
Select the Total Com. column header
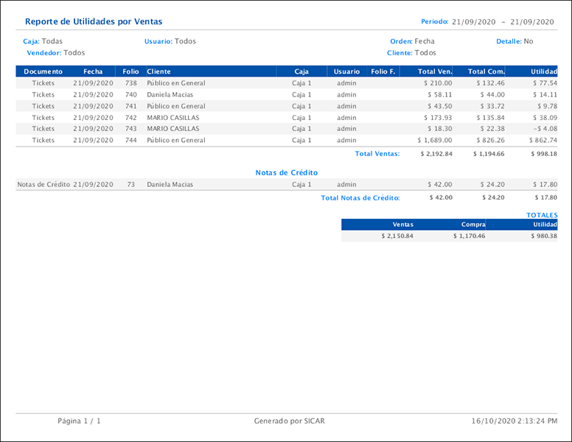pos(486,71)
